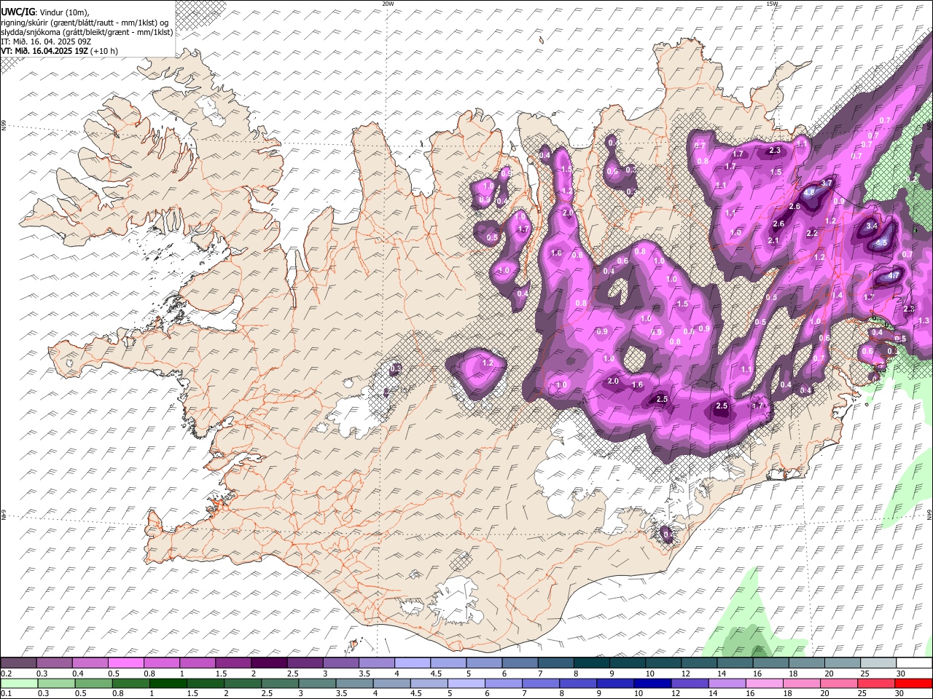Viewport: 933px width, 699px height.
Task: Click the 1.4 precipitation value on the map
Action: (x=838, y=296)
